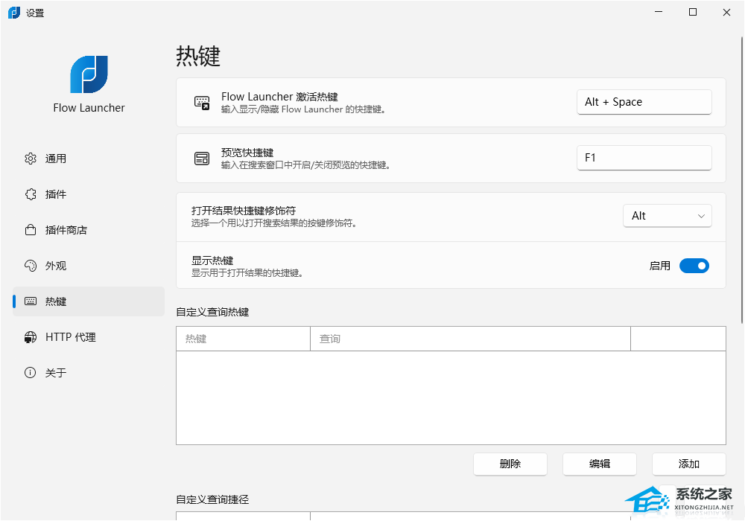This screenshot has height=521, width=745.
Task: Open the 插件 settings page
Action: click(89, 194)
